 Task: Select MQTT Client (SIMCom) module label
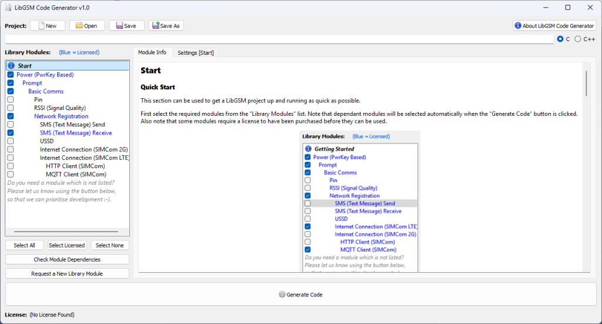click(76, 174)
